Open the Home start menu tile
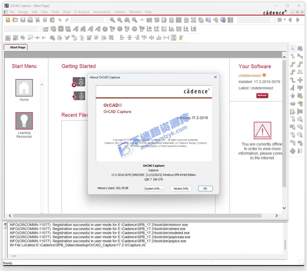 (24, 88)
